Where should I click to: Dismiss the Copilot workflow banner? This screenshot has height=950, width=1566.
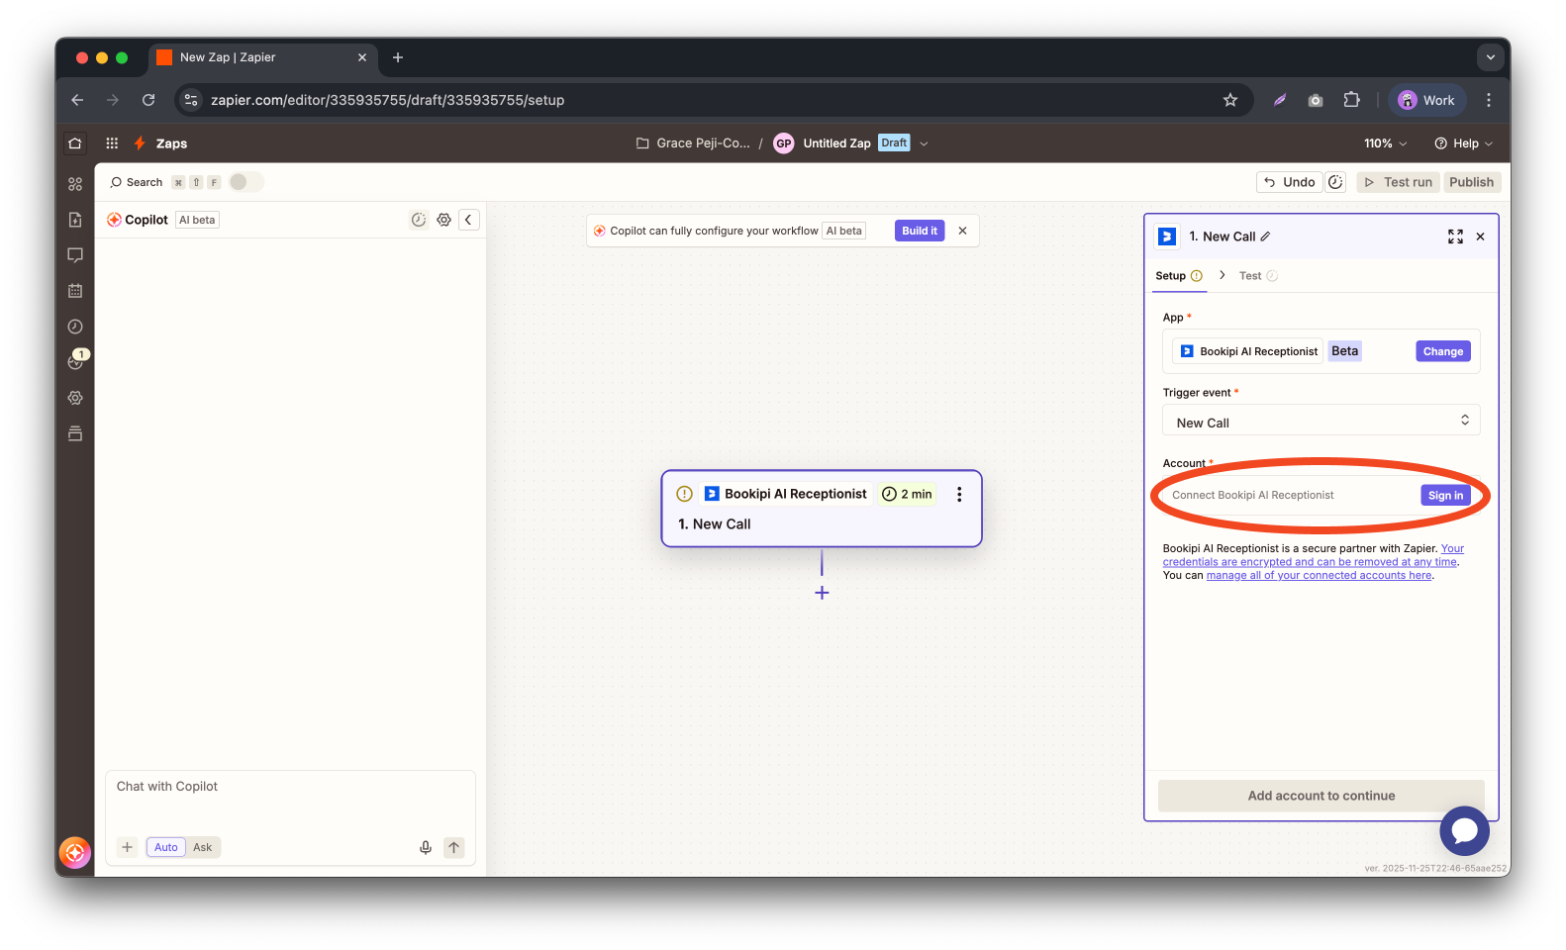[x=962, y=231]
